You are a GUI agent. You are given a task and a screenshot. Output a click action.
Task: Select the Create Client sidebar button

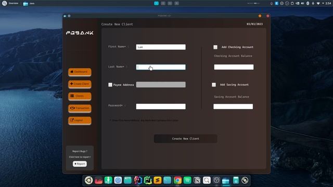pos(80,84)
